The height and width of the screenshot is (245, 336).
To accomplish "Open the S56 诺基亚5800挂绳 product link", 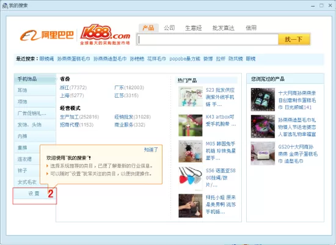I will click(221, 178).
